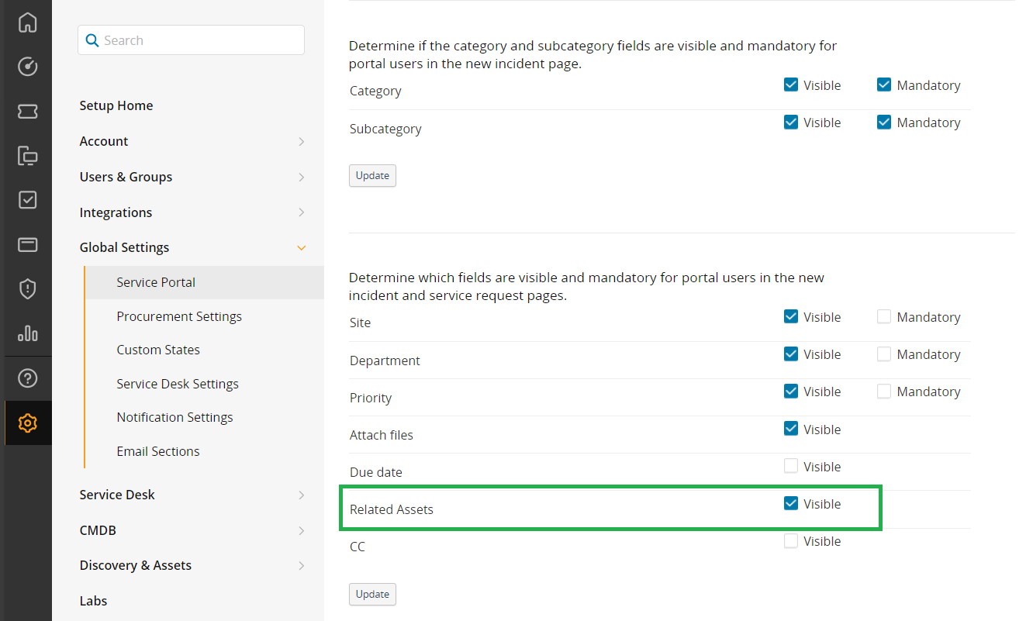
Task: Open the Dashboard gauge icon
Action: click(27, 67)
